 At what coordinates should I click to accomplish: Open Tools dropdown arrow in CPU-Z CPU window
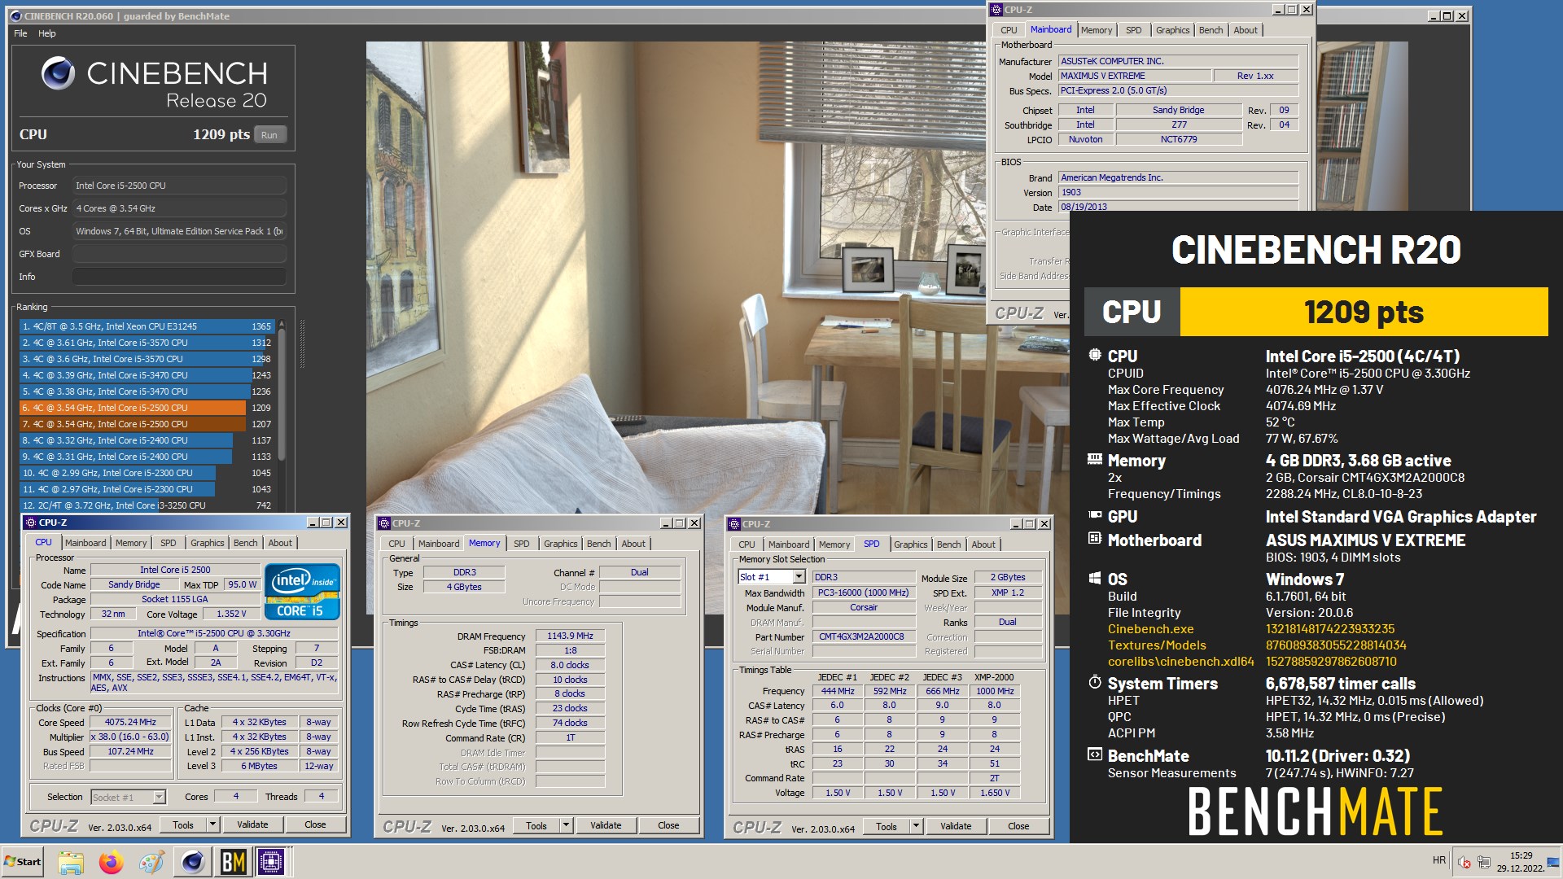click(x=212, y=824)
